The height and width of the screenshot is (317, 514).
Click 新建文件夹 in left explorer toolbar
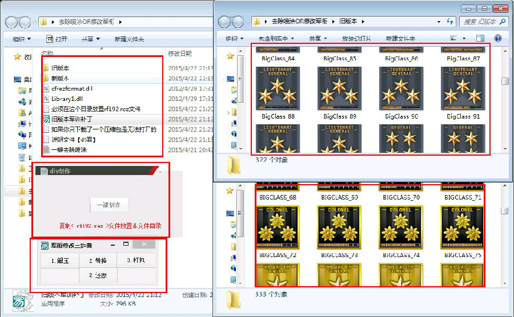[x=129, y=39]
